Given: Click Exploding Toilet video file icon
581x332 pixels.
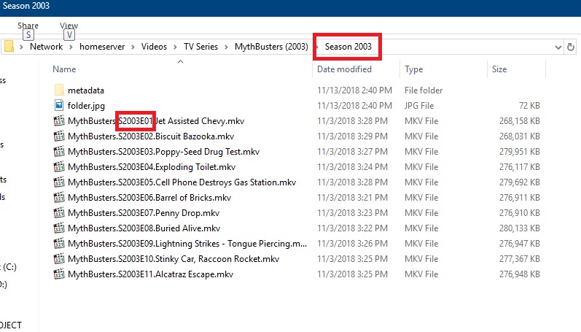Looking at the screenshot, I should 59,167.
